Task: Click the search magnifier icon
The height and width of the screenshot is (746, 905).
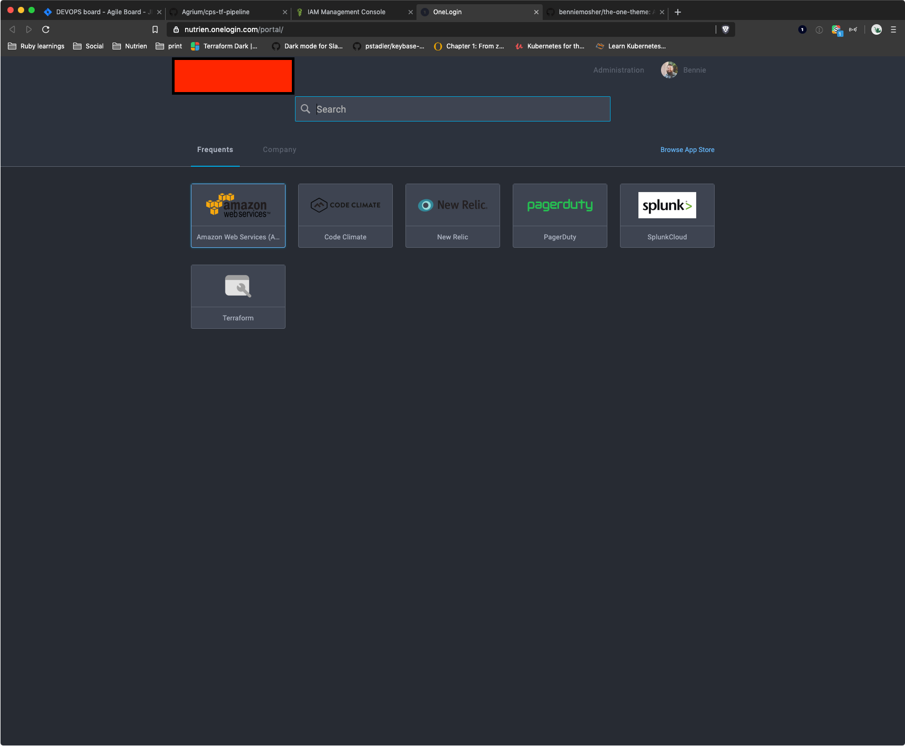Action: [306, 109]
